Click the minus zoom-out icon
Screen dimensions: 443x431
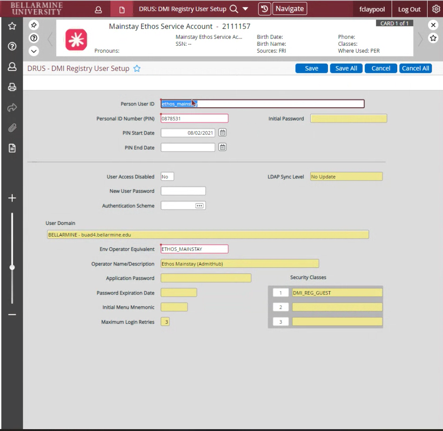point(12,315)
